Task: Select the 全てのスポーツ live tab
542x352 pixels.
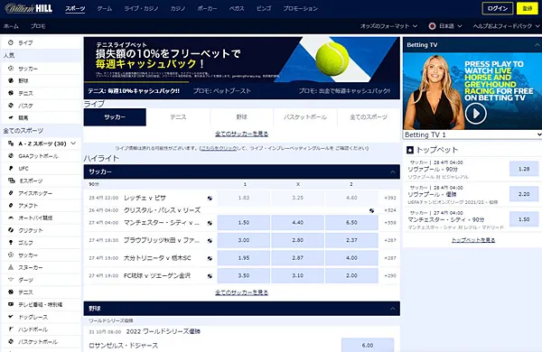Action: click(369, 117)
